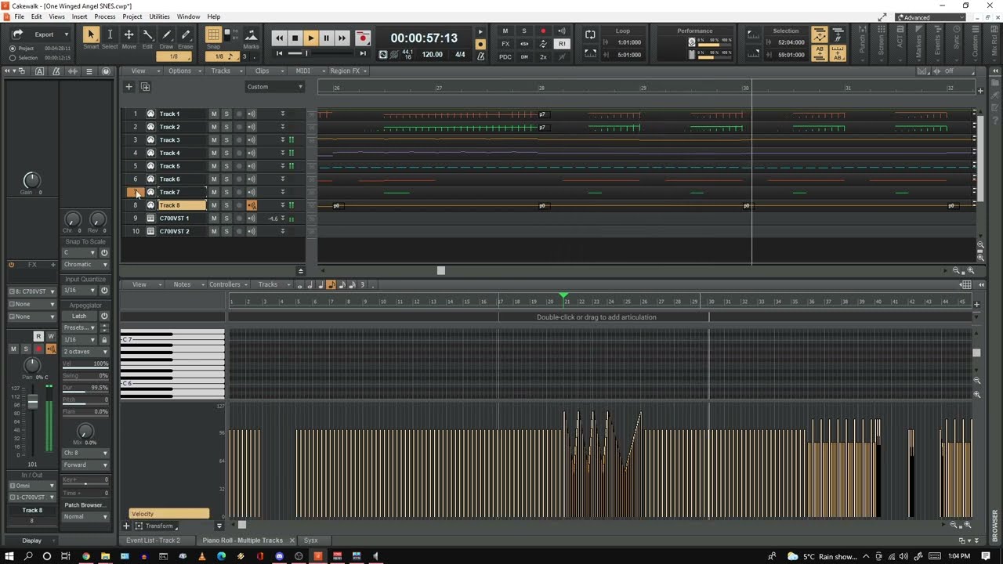The width and height of the screenshot is (1003, 564).
Task: Toggle Arpeggiator power button
Action: (104, 316)
